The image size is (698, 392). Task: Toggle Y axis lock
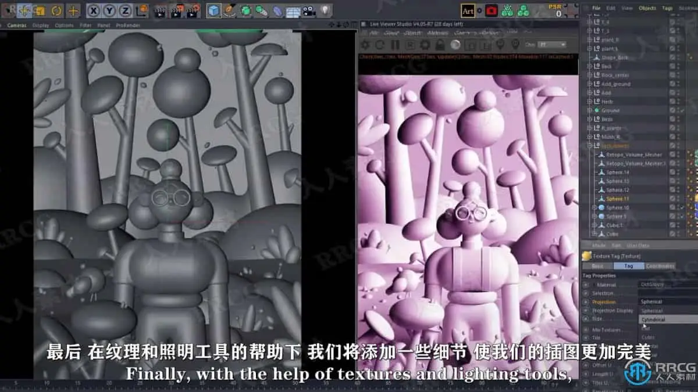(109, 10)
